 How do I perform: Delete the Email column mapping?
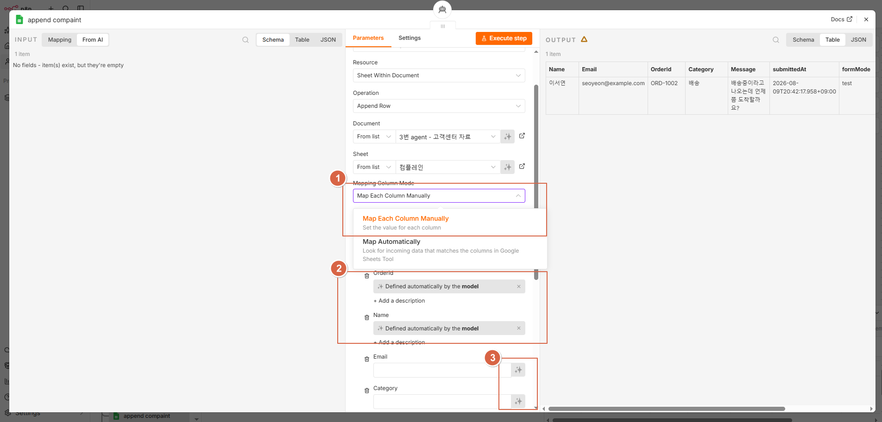click(367, 359)
